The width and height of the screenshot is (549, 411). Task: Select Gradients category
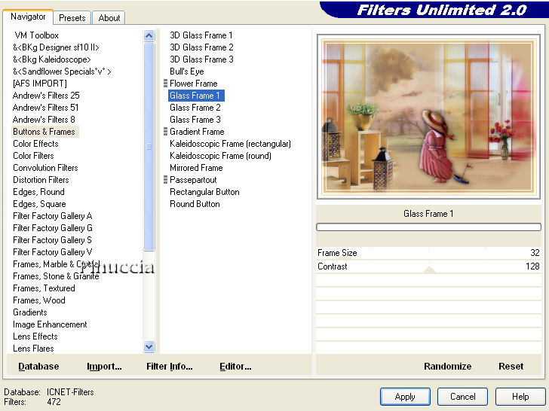coord(30,312)
